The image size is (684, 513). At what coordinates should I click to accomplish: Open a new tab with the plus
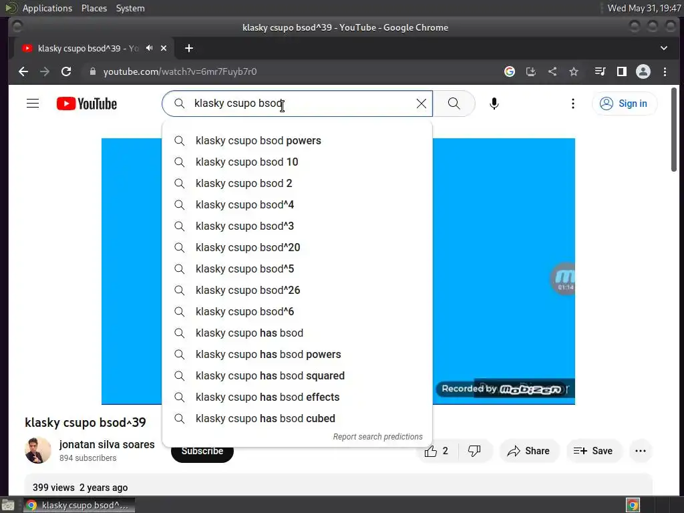pyautogui.click(x=189, y=48)
